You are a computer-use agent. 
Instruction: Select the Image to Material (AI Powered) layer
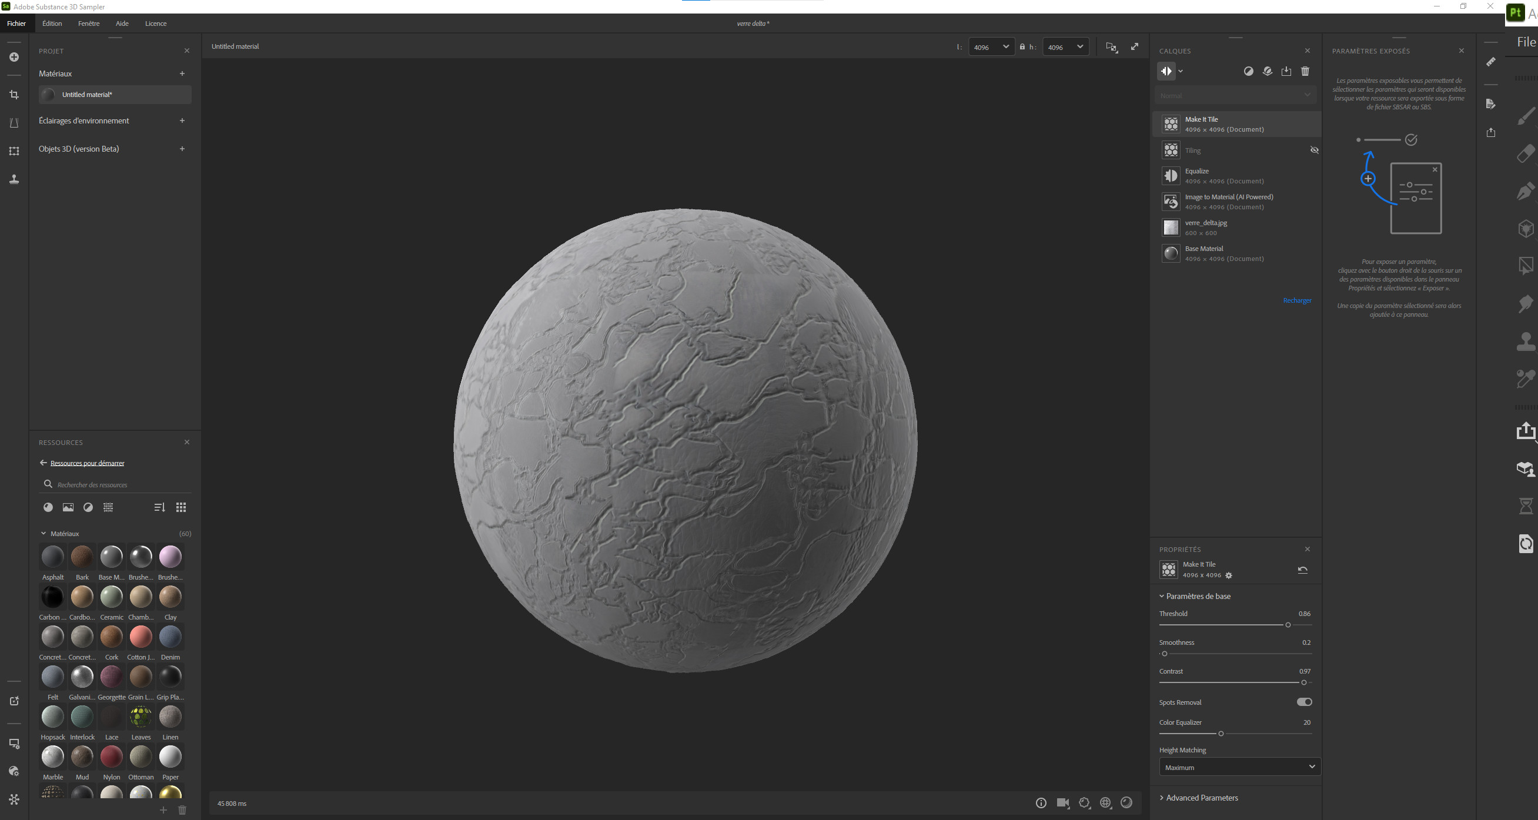[x=1236, y=202]
